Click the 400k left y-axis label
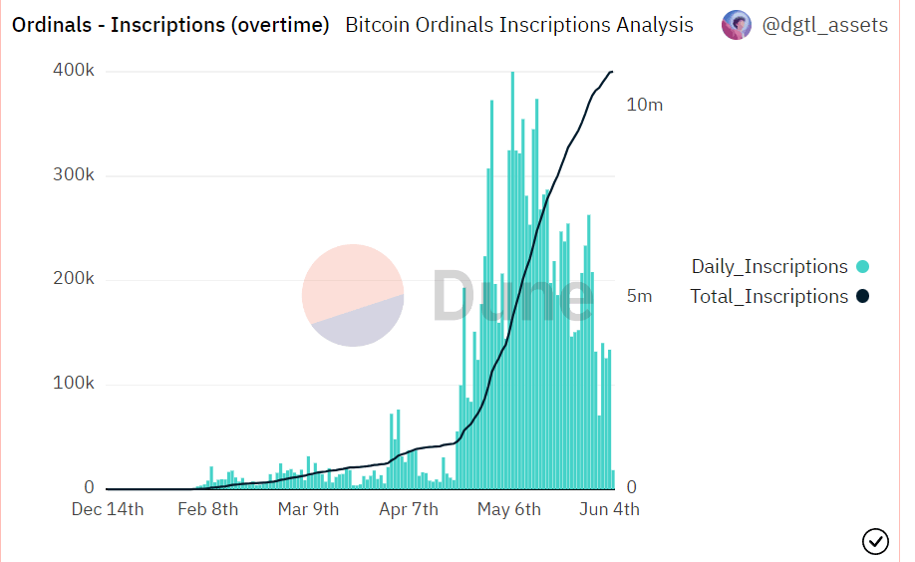The width and height of the screenshot is (915, 562). click(x=75, y=72)
